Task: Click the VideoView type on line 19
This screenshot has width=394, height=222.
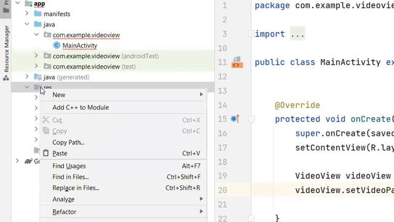Action: (318, 176)
